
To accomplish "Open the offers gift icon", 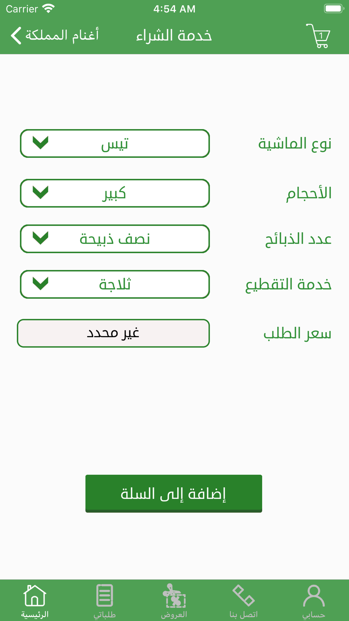I will (x=174, y=596).
